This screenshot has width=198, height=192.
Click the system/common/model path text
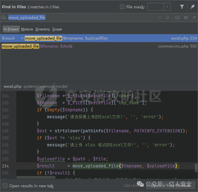point(45,86)
